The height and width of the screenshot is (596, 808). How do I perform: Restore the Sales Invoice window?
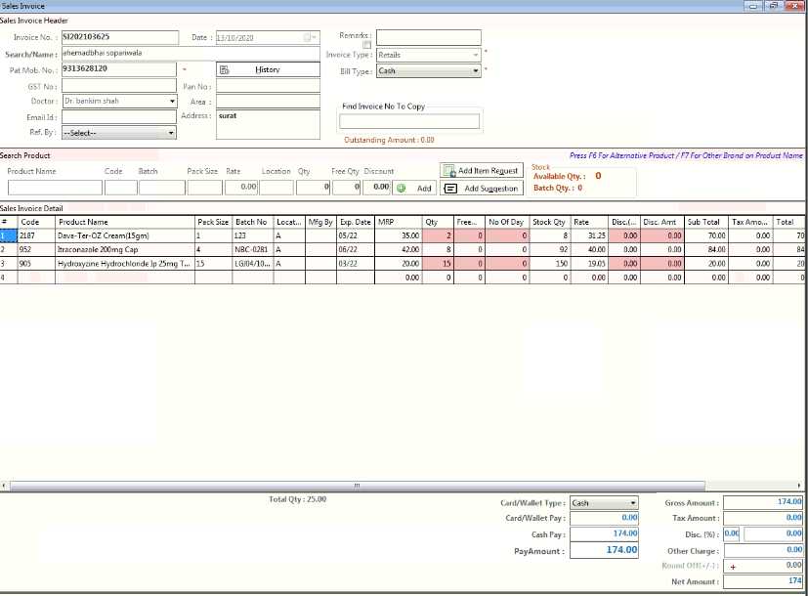click(773, 6)
